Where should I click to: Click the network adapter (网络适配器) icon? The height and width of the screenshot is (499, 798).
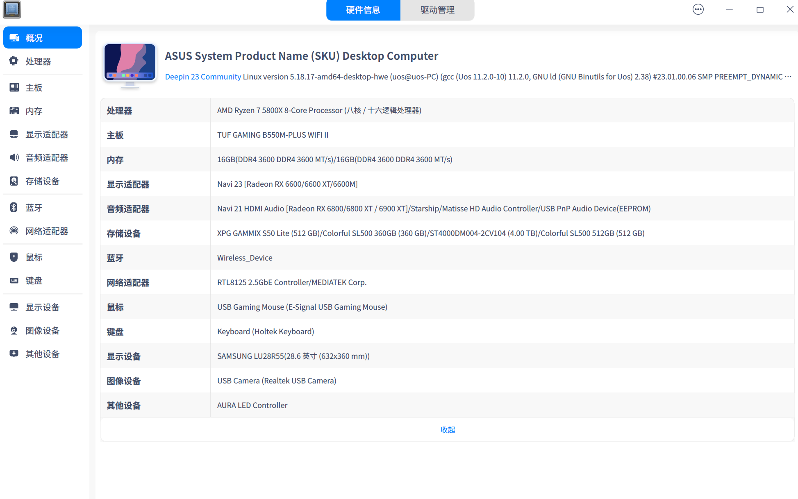click(14, 231)
